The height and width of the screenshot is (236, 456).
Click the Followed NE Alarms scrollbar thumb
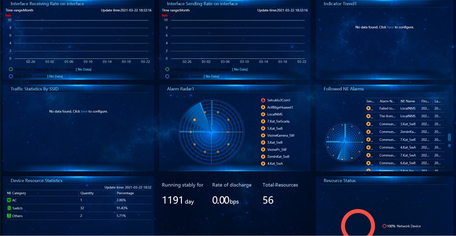point(449,137)
